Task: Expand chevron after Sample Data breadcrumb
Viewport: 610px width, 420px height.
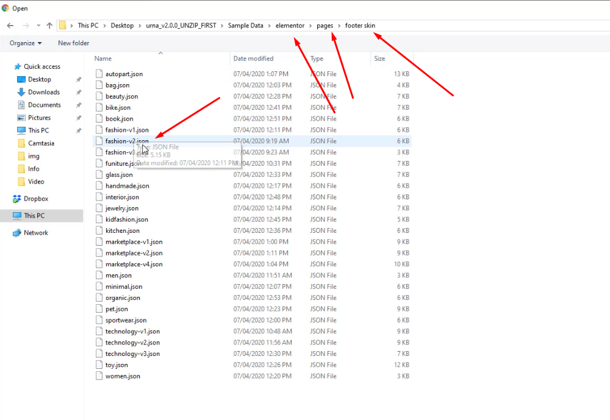Action: (269, 26)
